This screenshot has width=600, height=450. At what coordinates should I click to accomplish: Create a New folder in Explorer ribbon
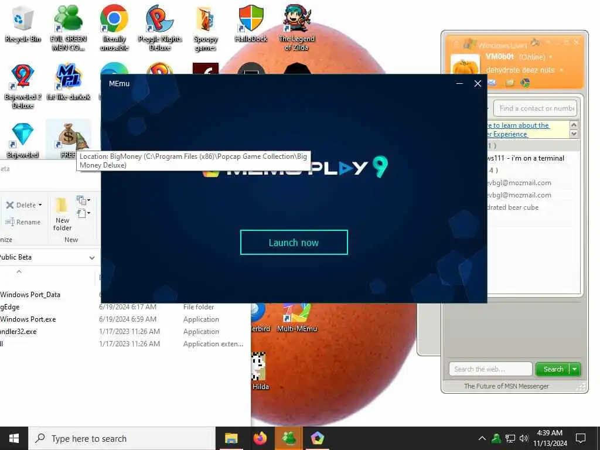62,214
